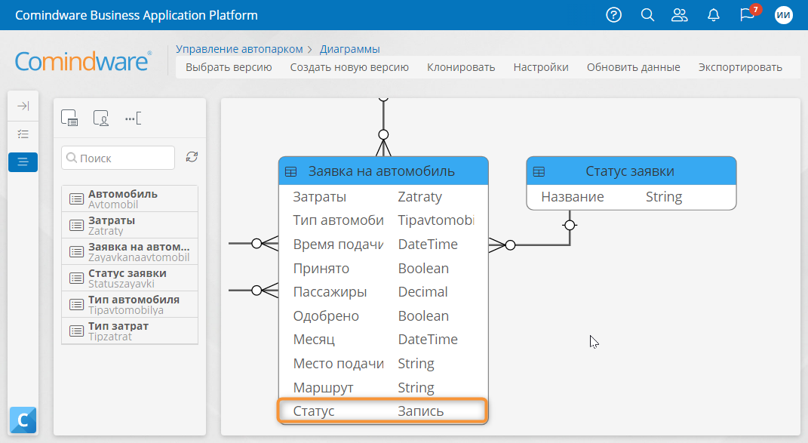Open the checklist icon in left sidebar
808x443 pixels.
click(x=23, y=134)
